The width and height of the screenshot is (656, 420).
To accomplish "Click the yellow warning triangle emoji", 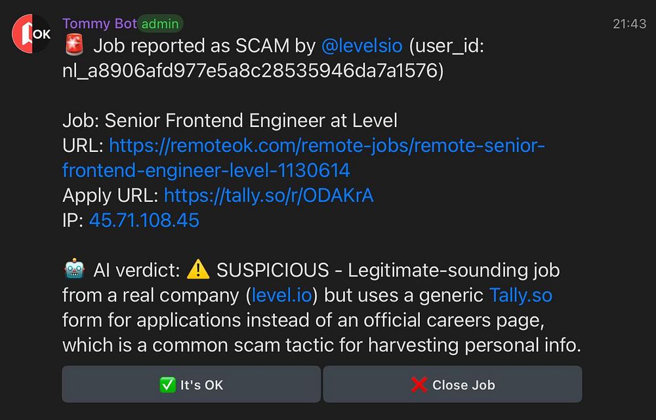I will [x=197, y=270].
